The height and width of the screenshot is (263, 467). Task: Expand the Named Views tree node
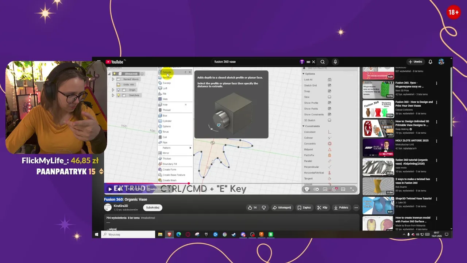[113, 79]
